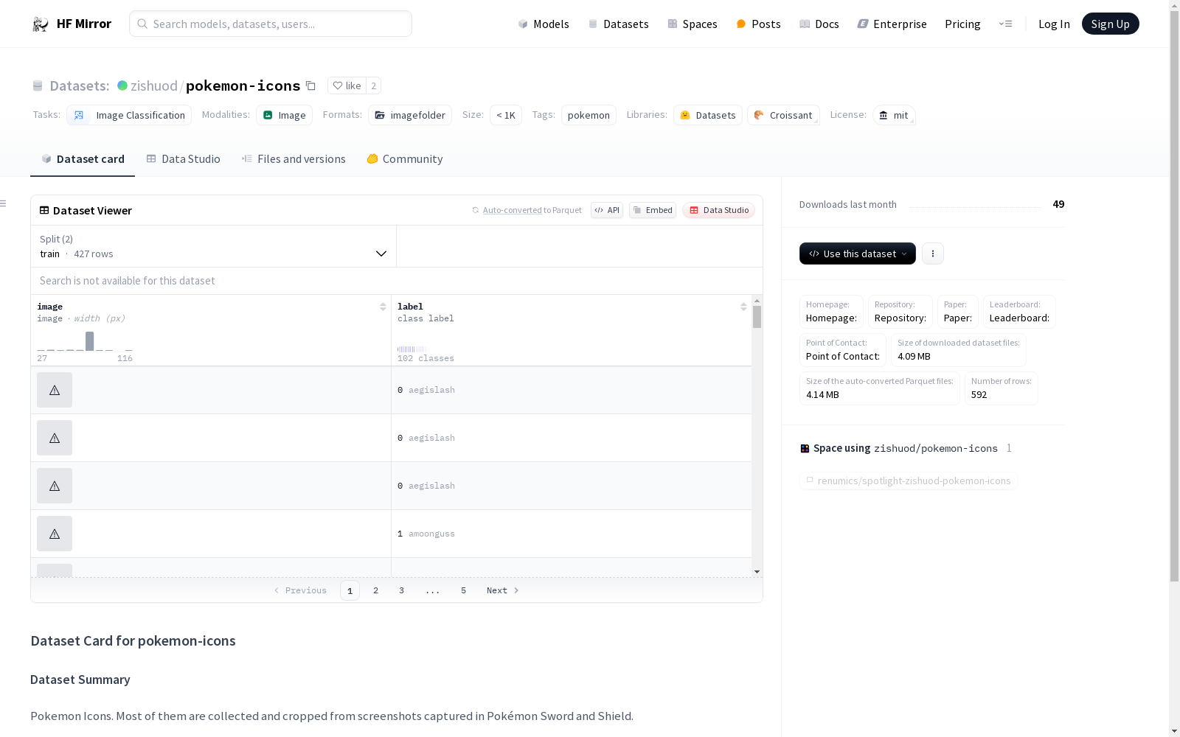Sort by the image column sort arrows
The image size is (1180, 737).
point(383,307)
